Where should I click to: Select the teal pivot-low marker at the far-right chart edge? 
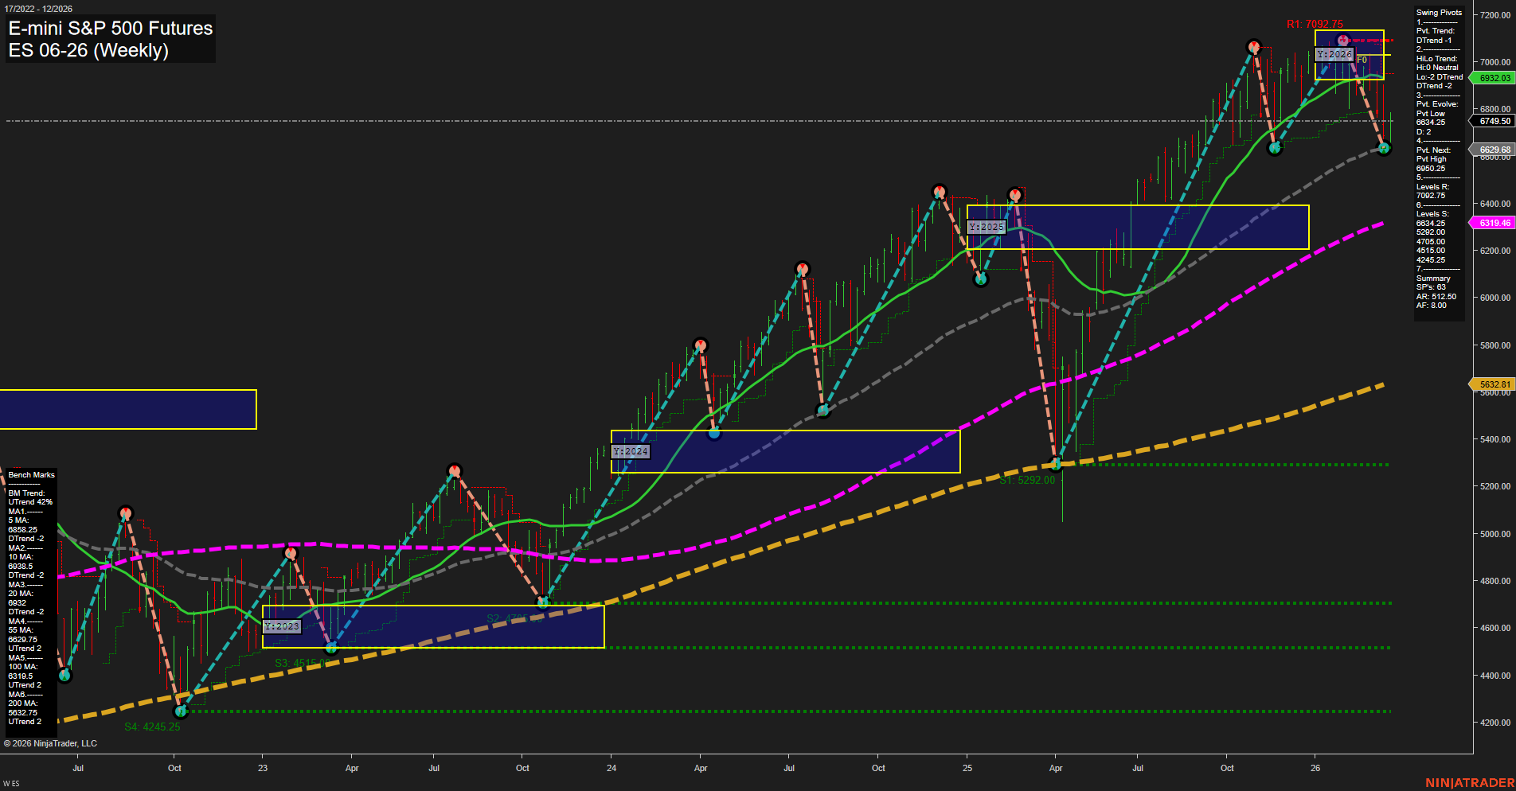[1383, 147]
